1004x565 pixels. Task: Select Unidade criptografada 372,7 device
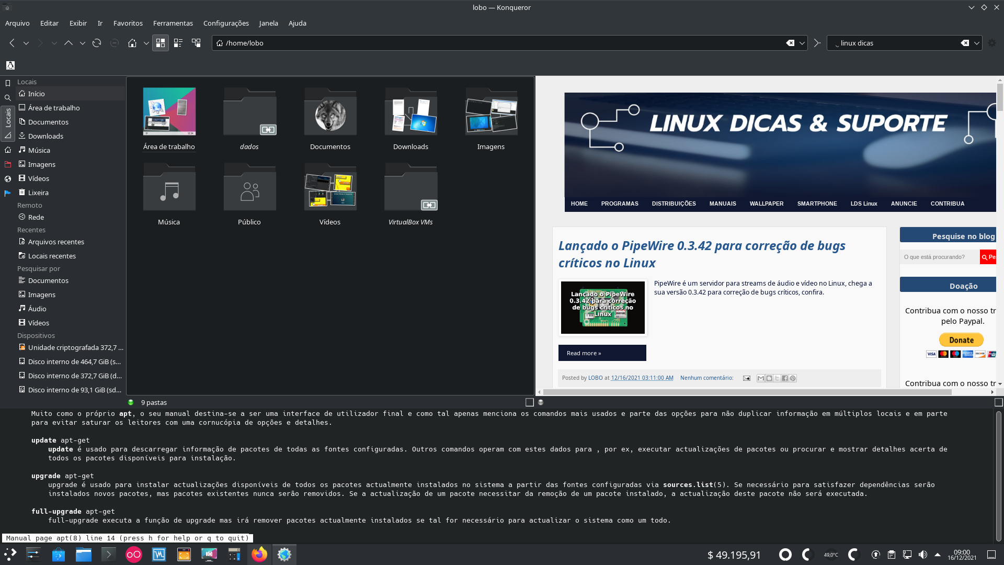(71, 347)
